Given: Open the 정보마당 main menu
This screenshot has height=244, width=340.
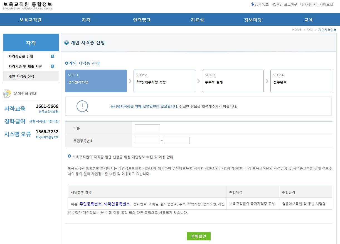Looking at the screenshot, I should click(253, 20).
